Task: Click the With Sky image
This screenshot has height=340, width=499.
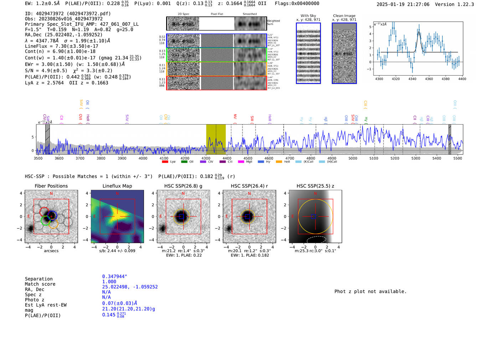Action: pos(308,53)
